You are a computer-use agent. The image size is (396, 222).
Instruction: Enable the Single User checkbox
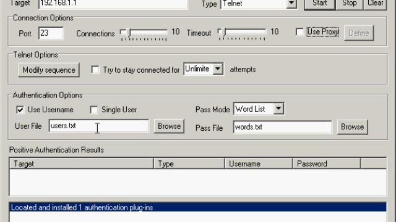tap(93, 110)
